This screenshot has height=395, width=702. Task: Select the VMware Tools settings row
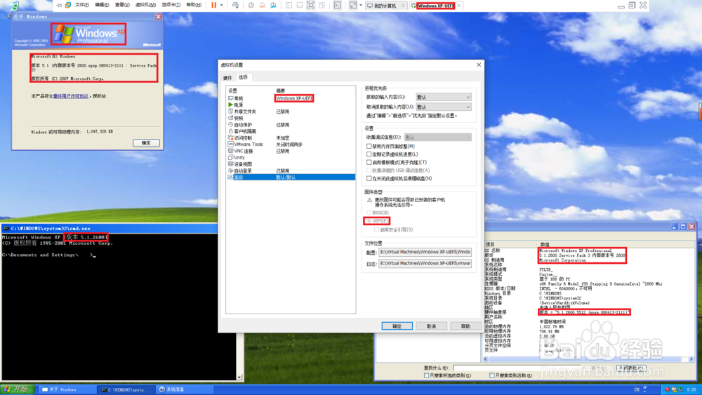click(x=291, y=145)
